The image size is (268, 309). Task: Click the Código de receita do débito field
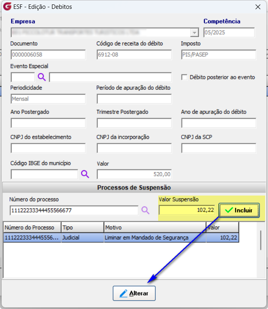pos(134,55)
